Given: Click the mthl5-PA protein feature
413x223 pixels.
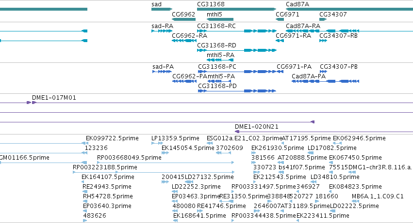Looking at the screenshot, I should [x=219, y=81].
